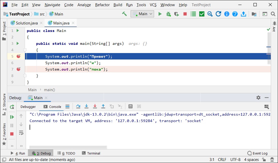Step Out with the blue up arrow
This screenshot has width=278, height=163.
pos(103,106)
